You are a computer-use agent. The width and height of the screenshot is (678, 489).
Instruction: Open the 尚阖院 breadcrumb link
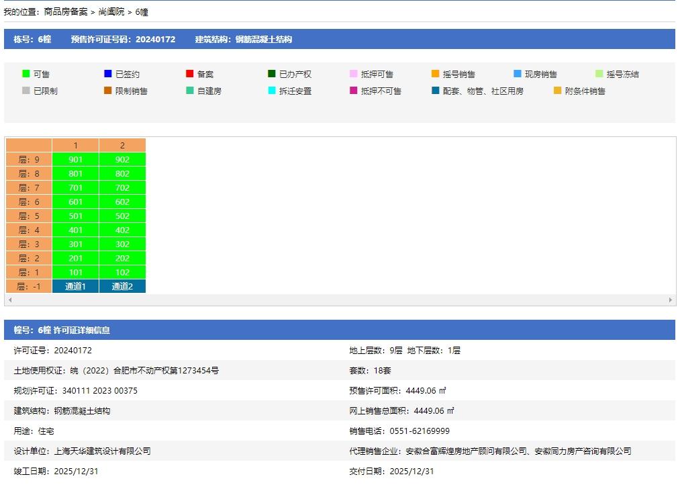click(x=111, y=11)
